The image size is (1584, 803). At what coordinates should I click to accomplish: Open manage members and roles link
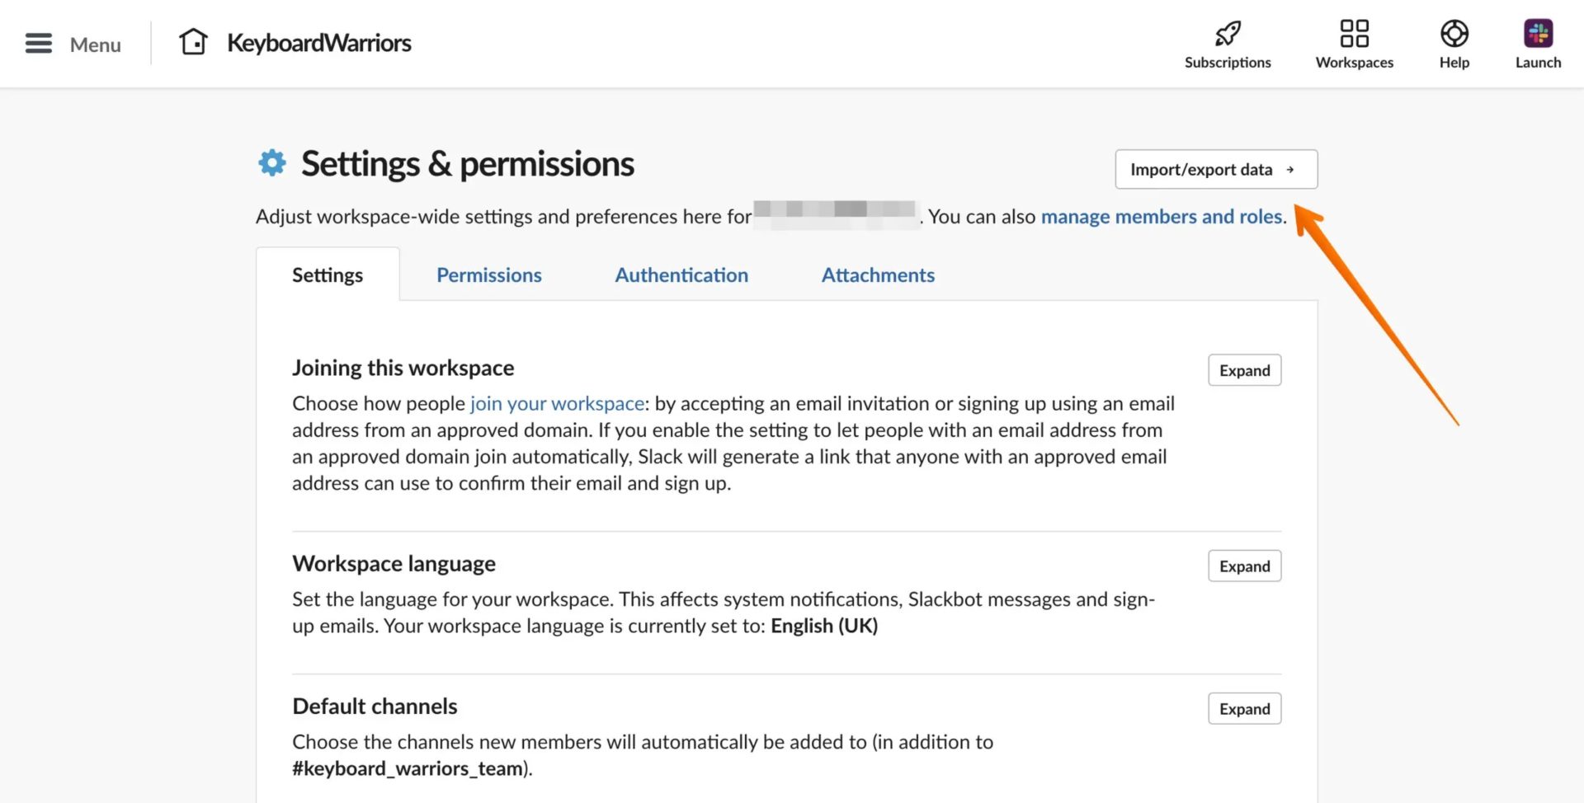(1162, 216)
